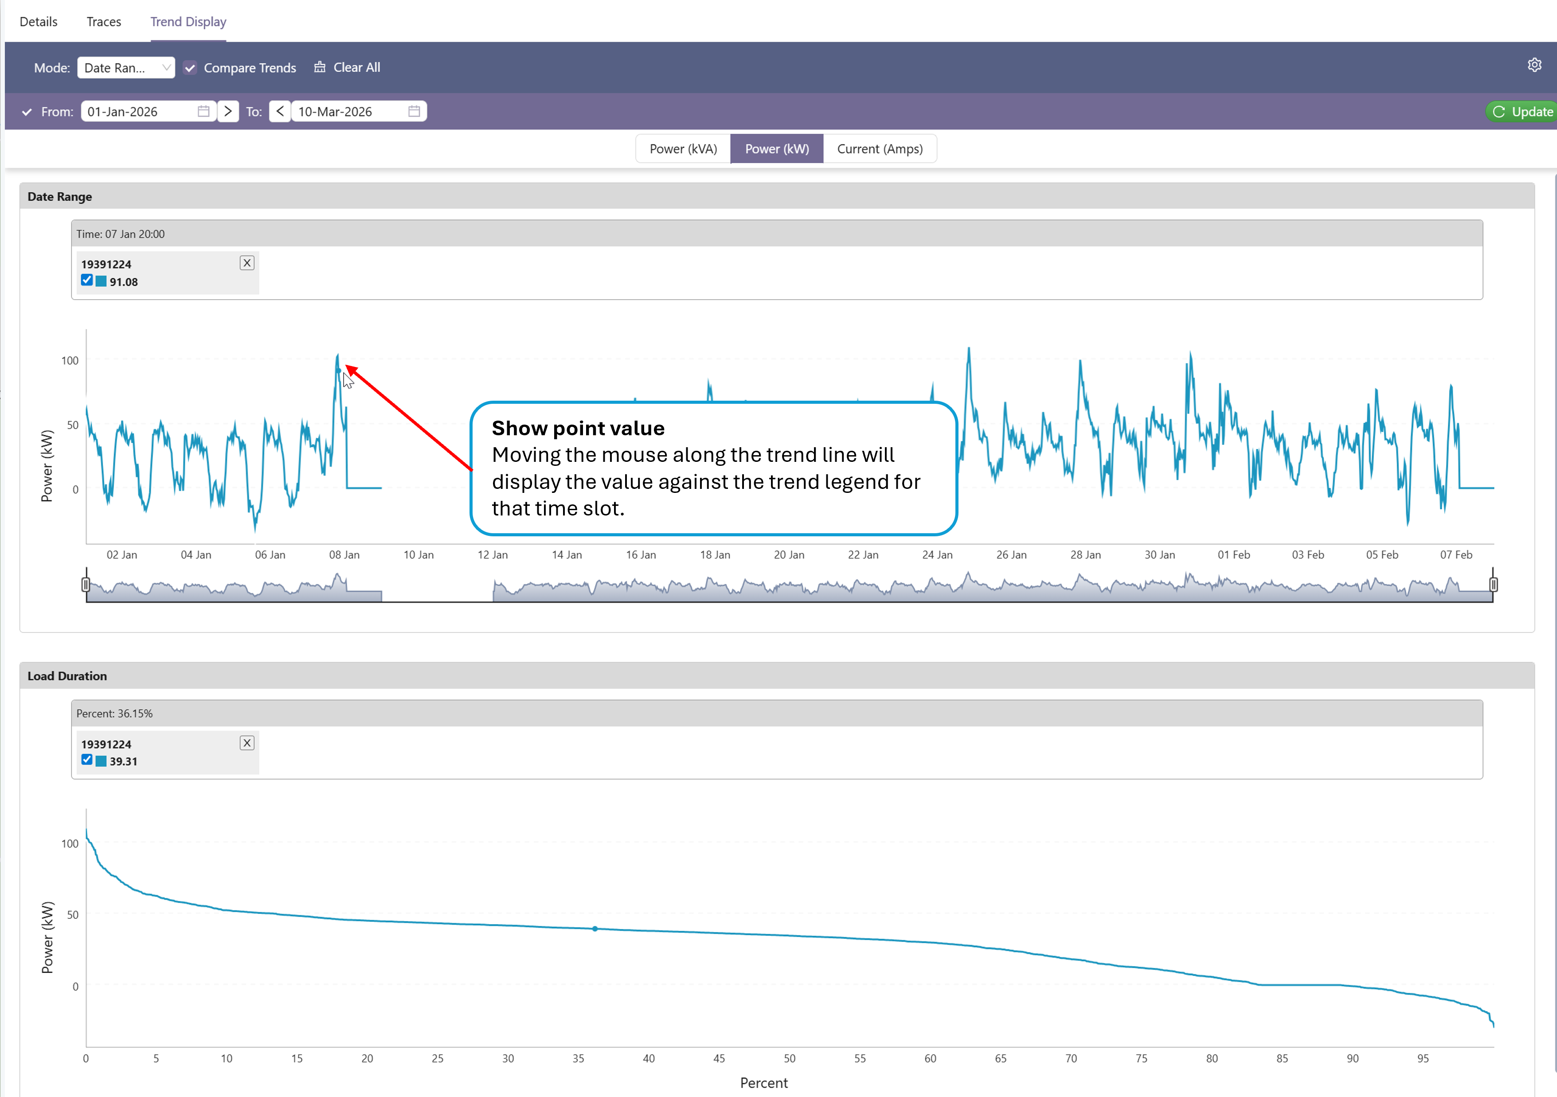The image size is (1557, 1097).
Task: Step the From date forward with the arrow
Action: tap(228, 111)
